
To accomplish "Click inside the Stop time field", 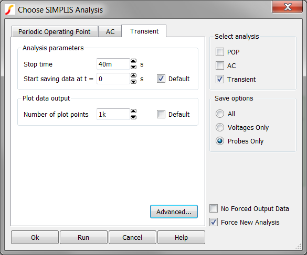I will click(x=113, y=64).
